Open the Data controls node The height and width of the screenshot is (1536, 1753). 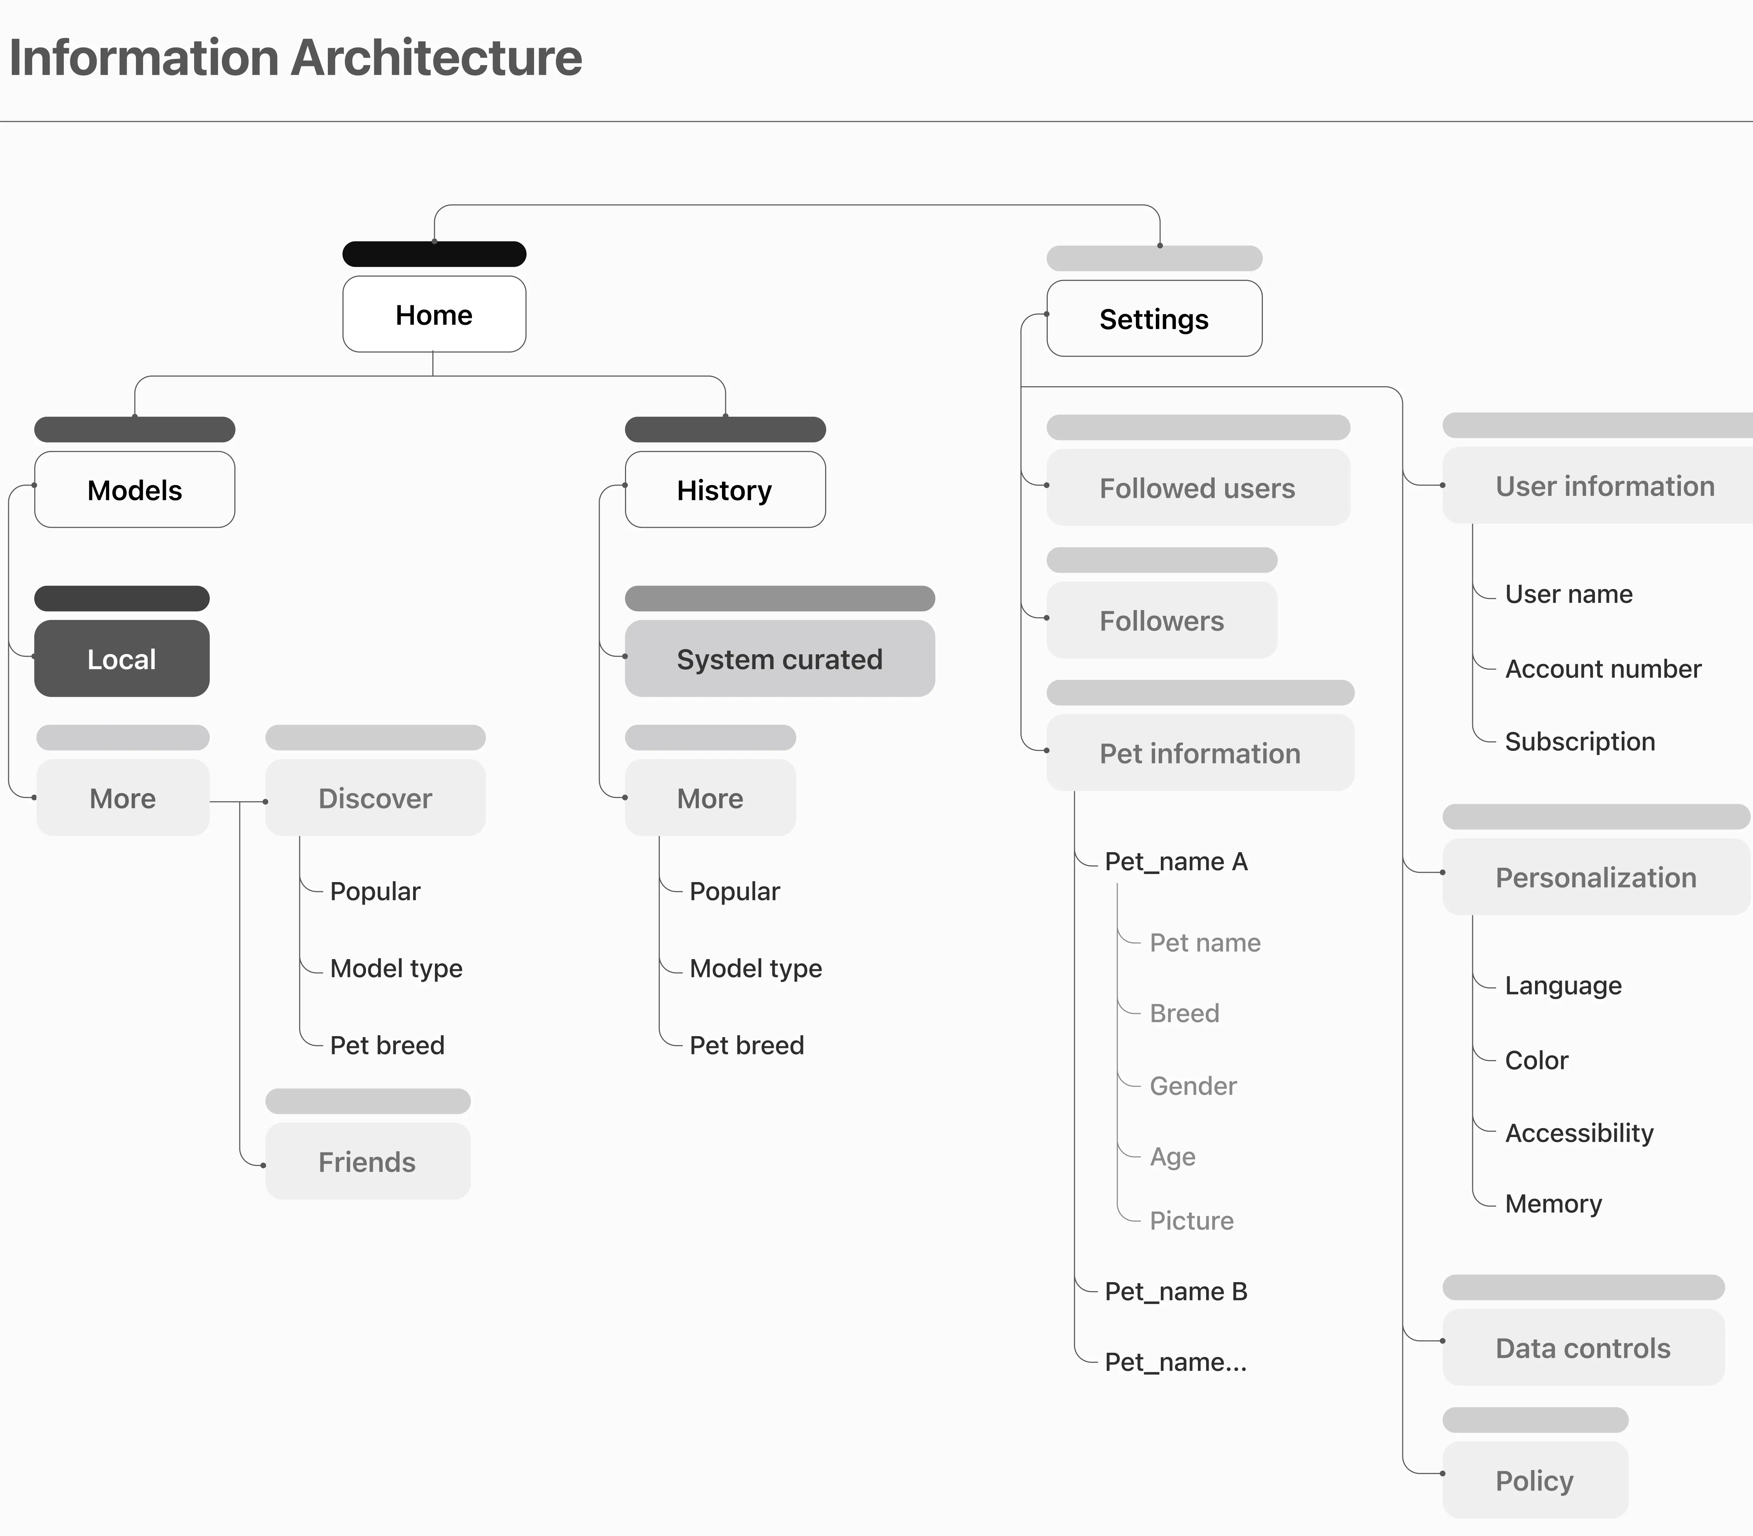coord(1582,1347)
